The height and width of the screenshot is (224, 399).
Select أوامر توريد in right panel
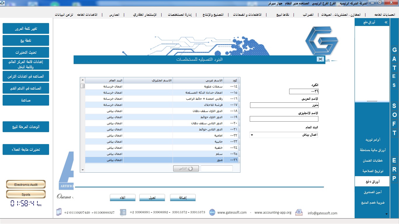pos(373,140)
